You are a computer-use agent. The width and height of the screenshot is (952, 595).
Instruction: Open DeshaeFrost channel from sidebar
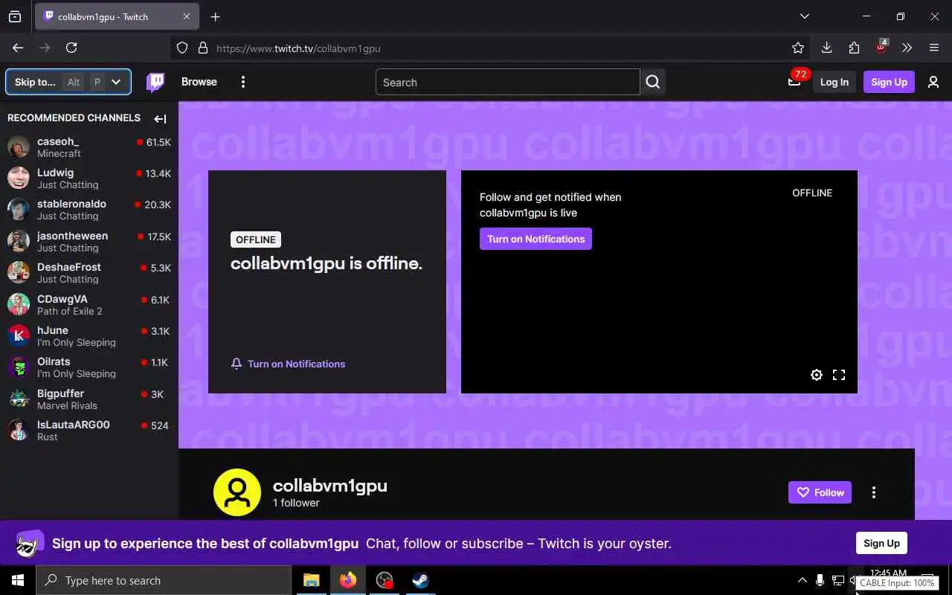point(89,273)
